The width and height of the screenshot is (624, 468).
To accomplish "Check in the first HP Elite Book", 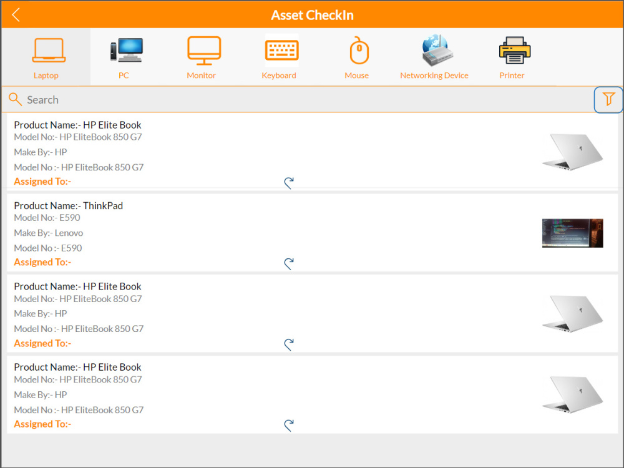I will point(289,183).
